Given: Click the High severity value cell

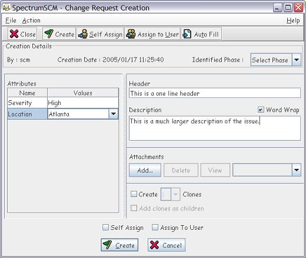Looking at the screenshot, I should 83,103.
